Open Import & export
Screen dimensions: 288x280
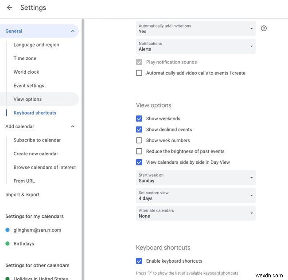(23, 194)
